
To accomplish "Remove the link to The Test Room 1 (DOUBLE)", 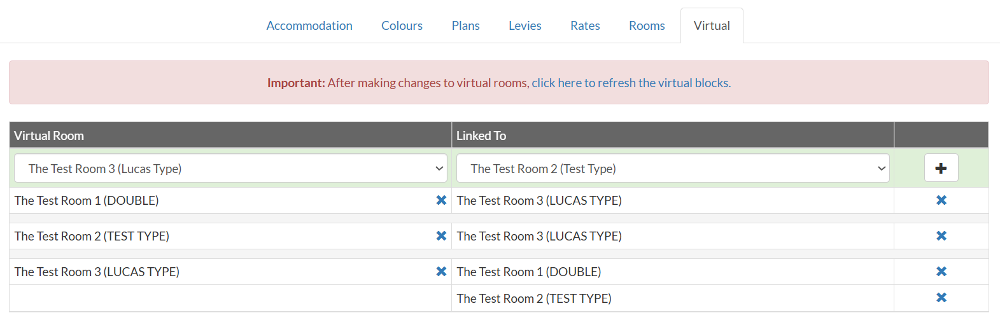I will 941,272.
